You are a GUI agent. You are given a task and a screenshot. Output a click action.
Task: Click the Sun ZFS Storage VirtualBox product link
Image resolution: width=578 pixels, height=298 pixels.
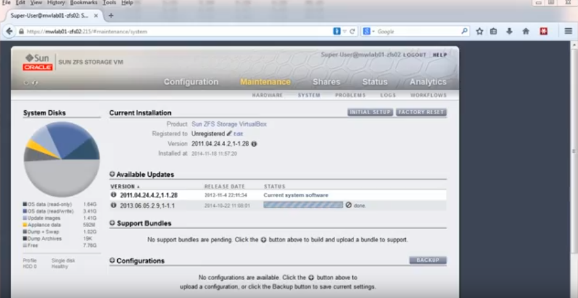(229, 124)
